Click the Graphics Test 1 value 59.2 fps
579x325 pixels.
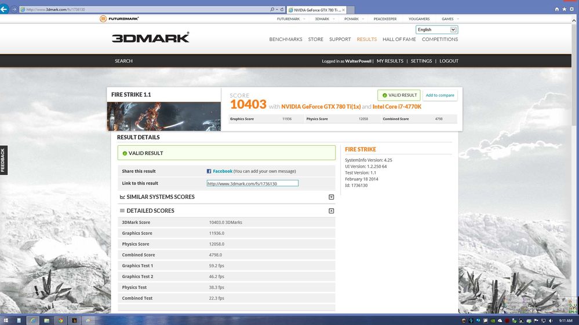[x=216, y=265]
